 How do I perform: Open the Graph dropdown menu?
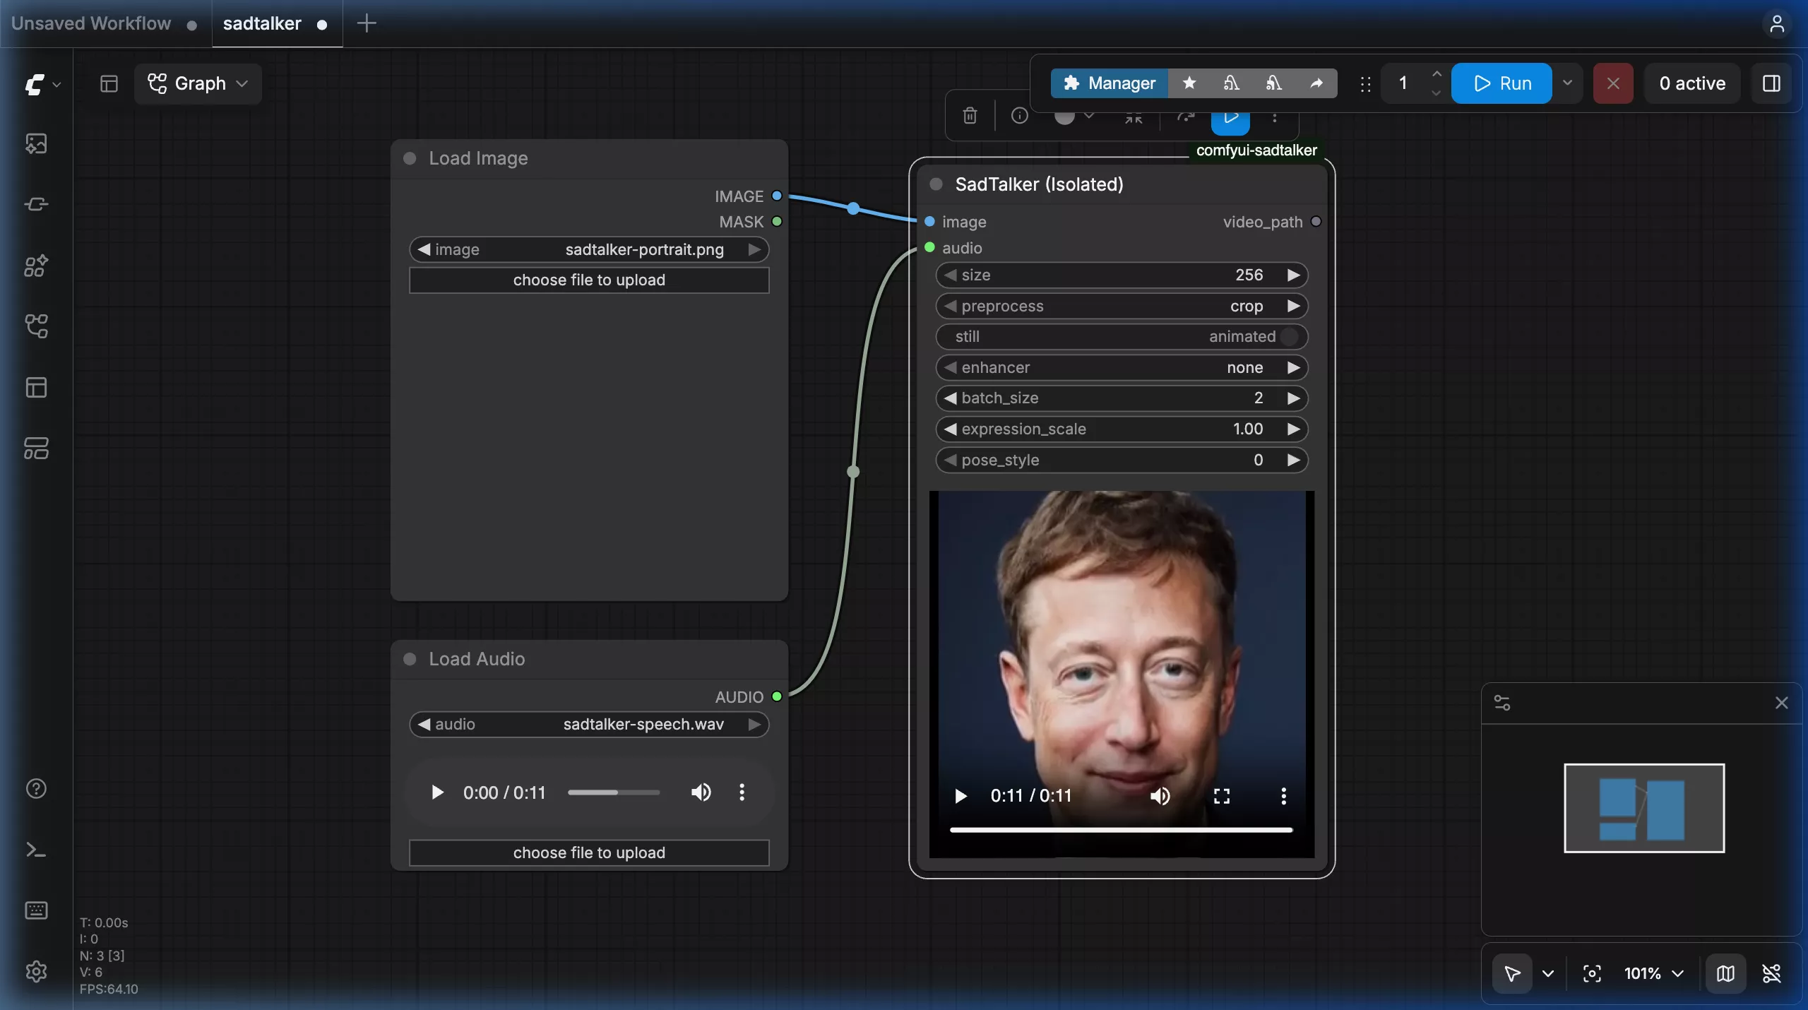tap(198, 83)
